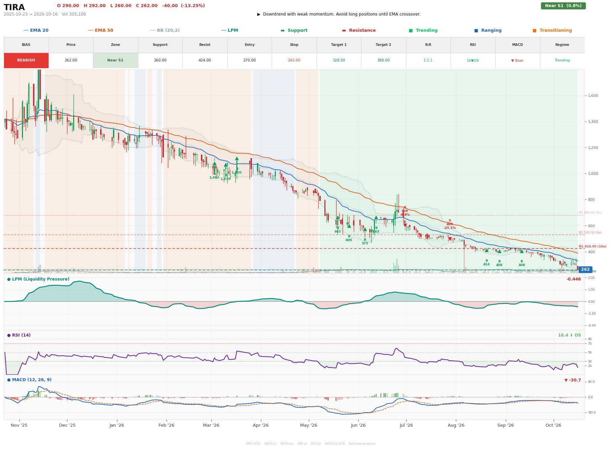
Task: Click the Resist value 424.00
Action: [205, 60]
